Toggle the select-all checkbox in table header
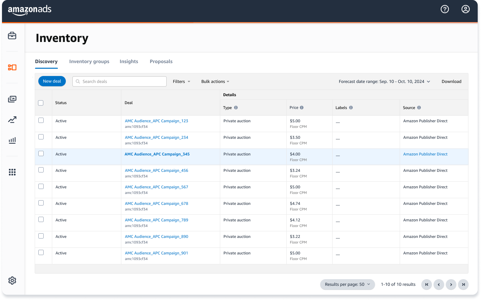The height and width of the screenshot is (300, 481). [x=41, y=103]
